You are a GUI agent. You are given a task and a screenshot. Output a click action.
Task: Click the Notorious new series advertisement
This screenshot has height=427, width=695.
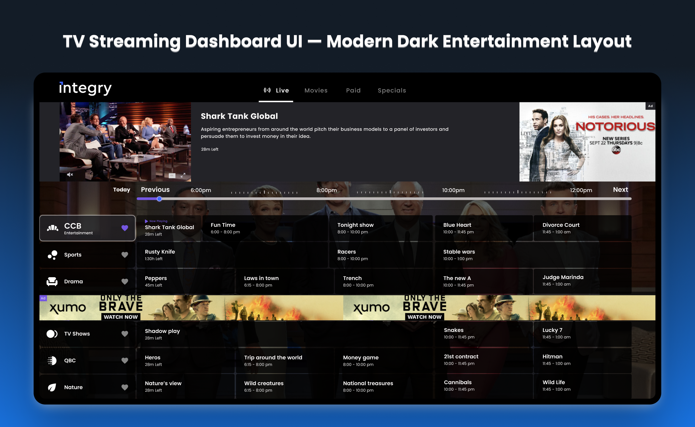588,141
